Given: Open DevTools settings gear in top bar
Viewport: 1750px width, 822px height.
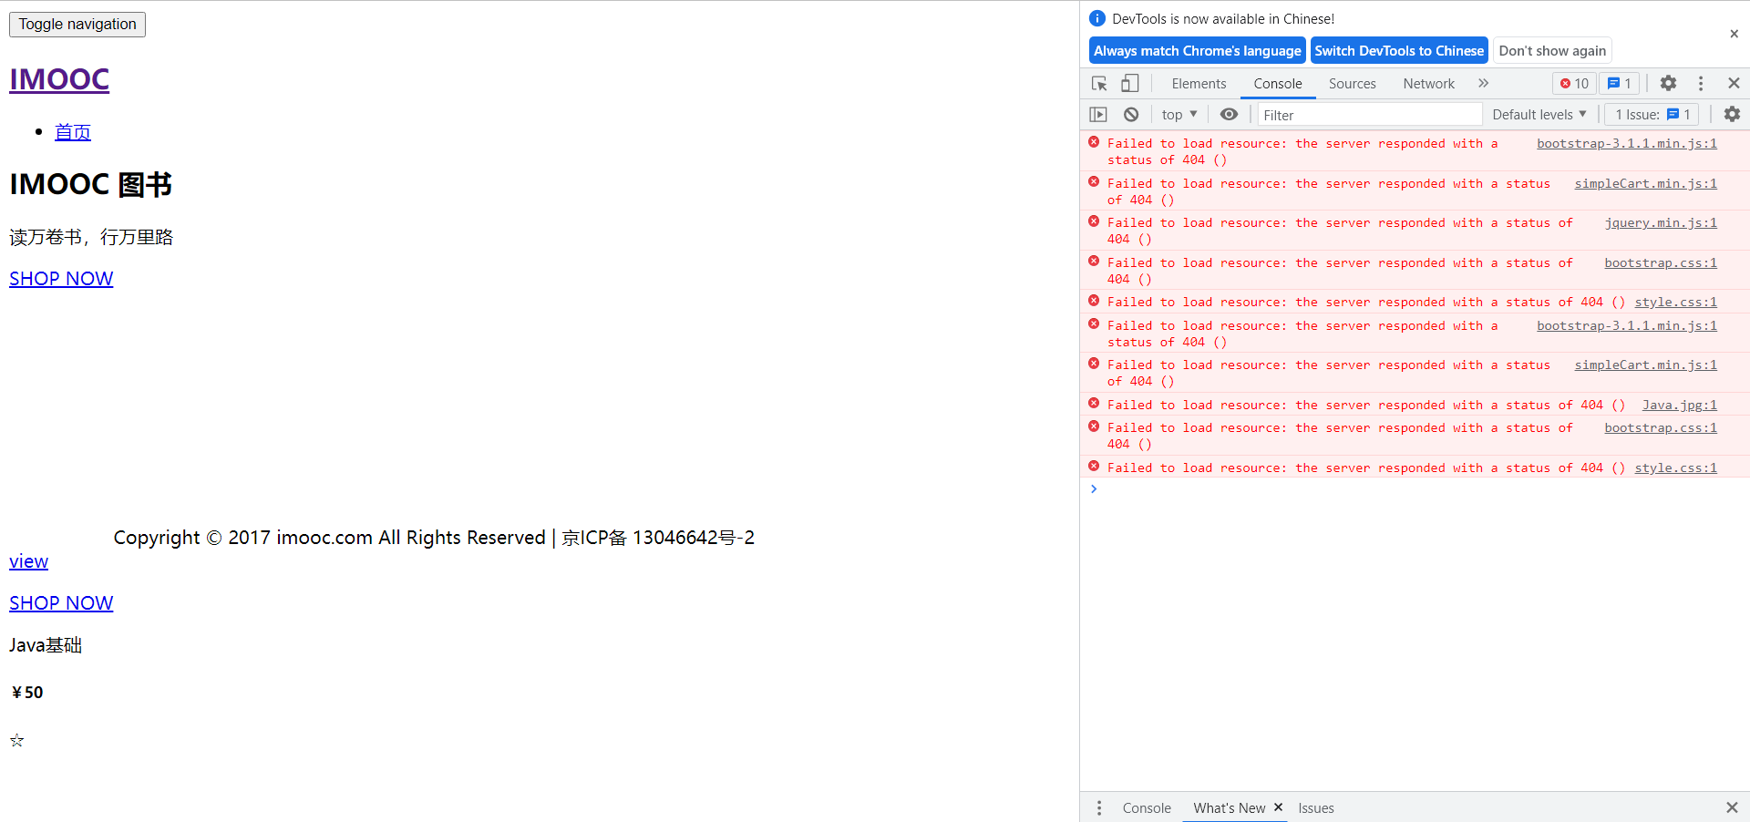Looking at the screenshot, I should (1668, 83).
